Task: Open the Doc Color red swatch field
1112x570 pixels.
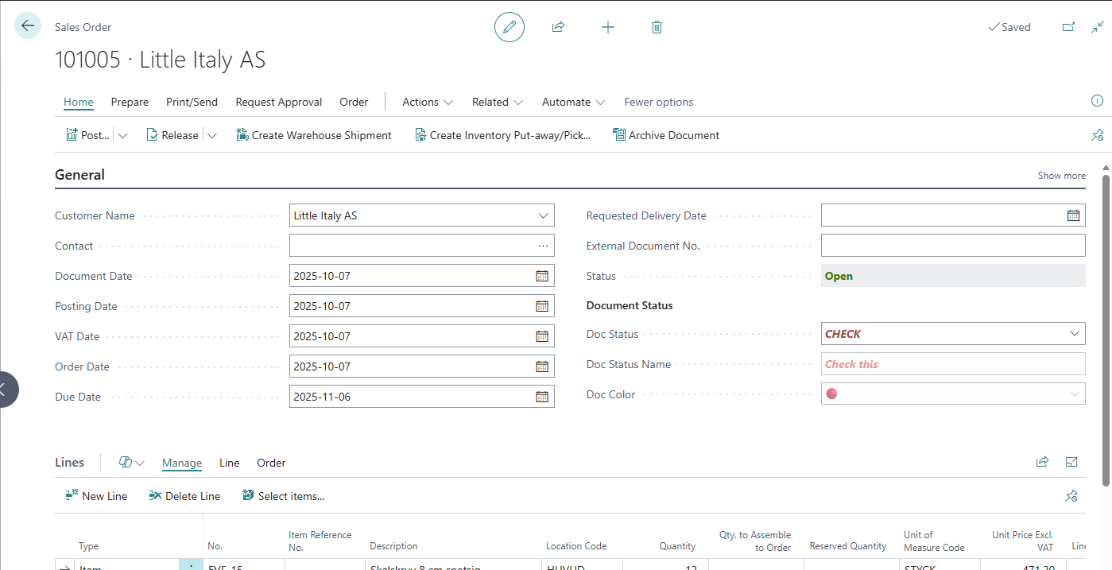Action: pos(953,394)
